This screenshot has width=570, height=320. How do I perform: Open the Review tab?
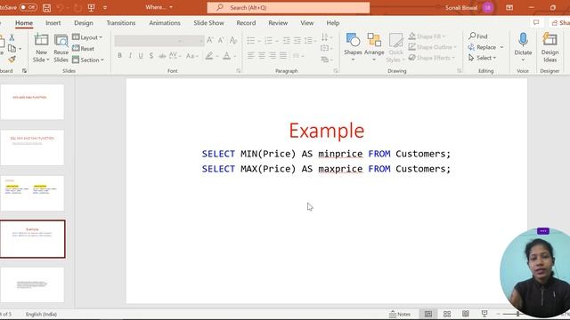pos(278,23)
